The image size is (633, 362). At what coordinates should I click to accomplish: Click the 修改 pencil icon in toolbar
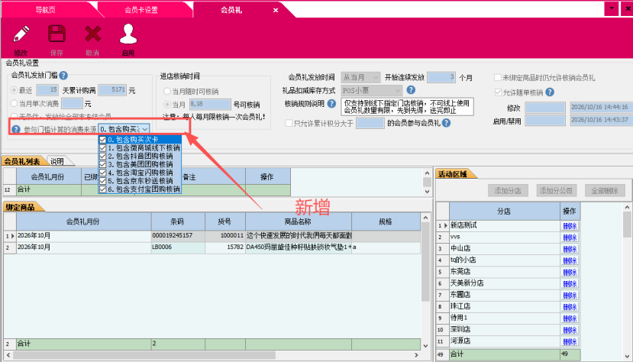coord(21,34)
